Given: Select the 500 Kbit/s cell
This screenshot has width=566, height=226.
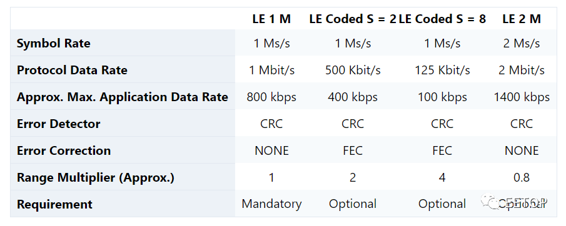Looking at the screenshot, I should point(353,70).
